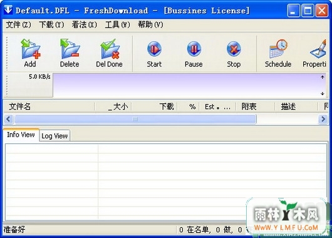Open the 工具(W) menu
Viewport: 332px width, 238px height.
[117, 25]
